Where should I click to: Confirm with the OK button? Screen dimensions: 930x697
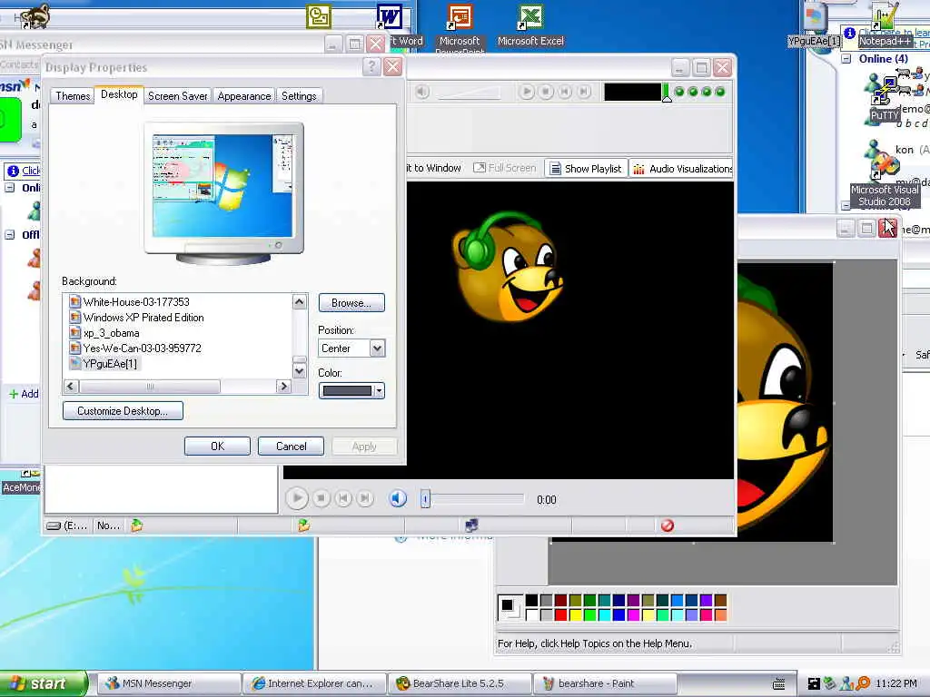[217, 447]
